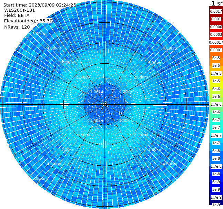Click the '1.00km' range label in lower-left quadrant

click(x=97, y=121)
